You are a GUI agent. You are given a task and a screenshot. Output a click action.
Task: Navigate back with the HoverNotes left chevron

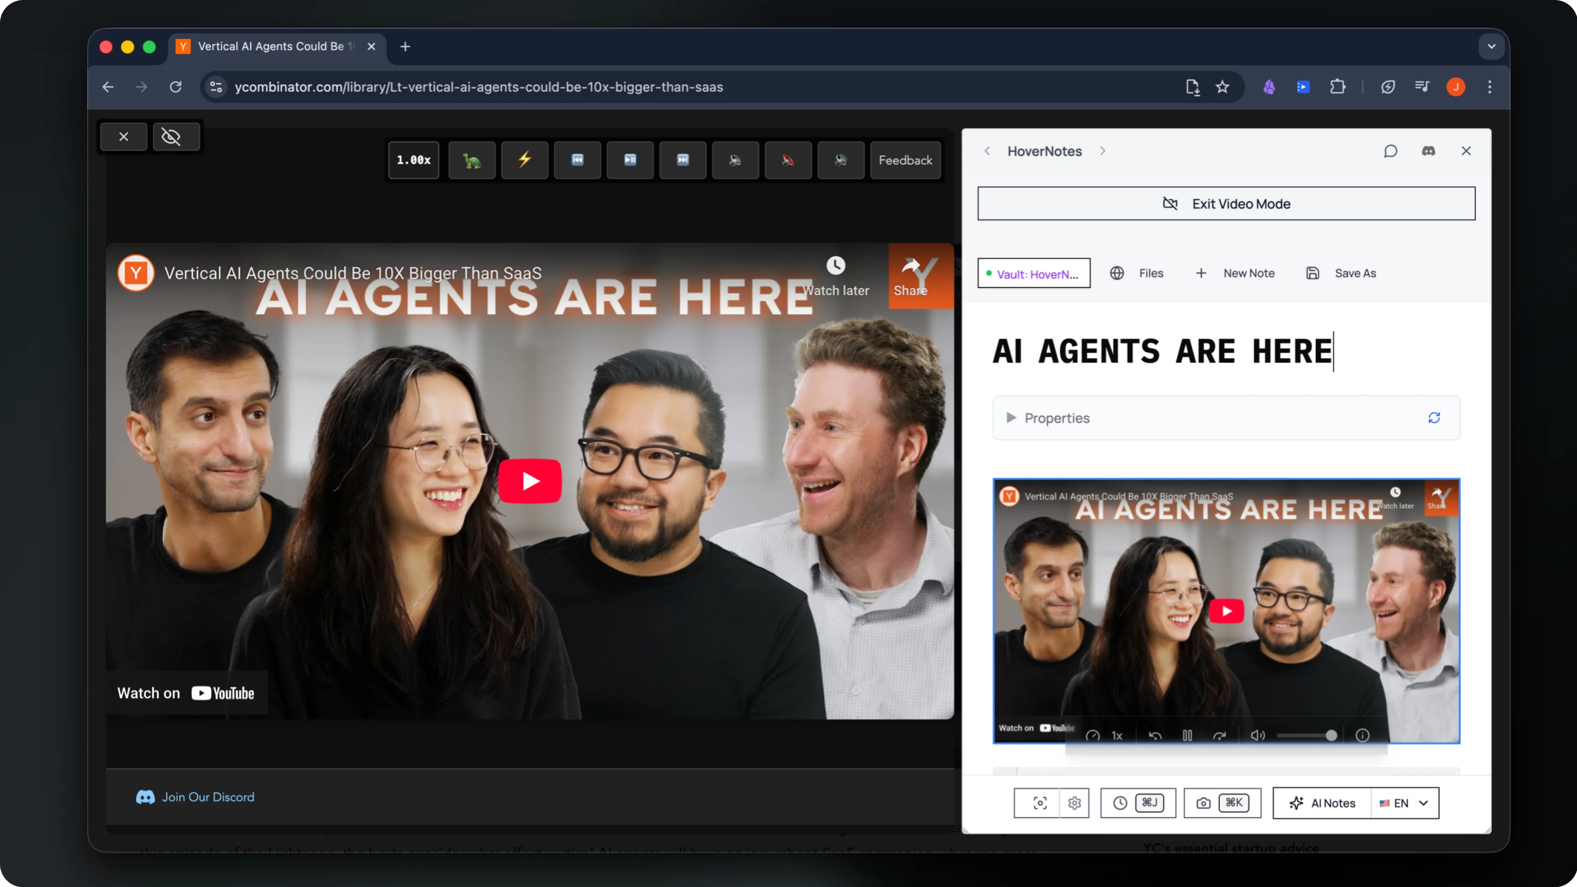click(987, 151)
